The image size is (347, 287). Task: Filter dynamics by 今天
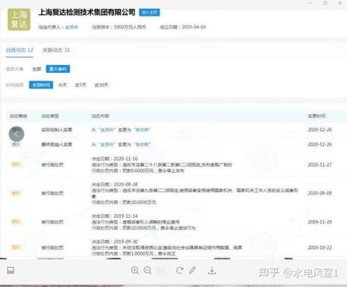[63, 85]
